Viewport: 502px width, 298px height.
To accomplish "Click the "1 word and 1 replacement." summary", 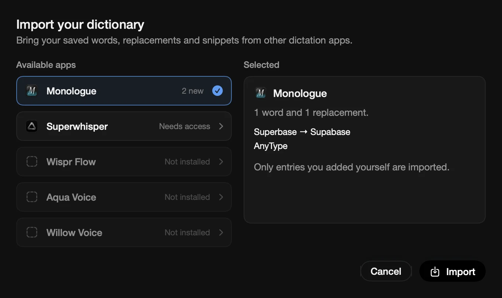I will tap(311, 112).
